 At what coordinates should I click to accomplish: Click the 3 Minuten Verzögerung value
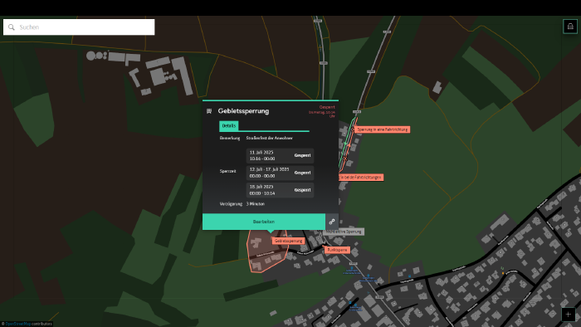point(256,204)
